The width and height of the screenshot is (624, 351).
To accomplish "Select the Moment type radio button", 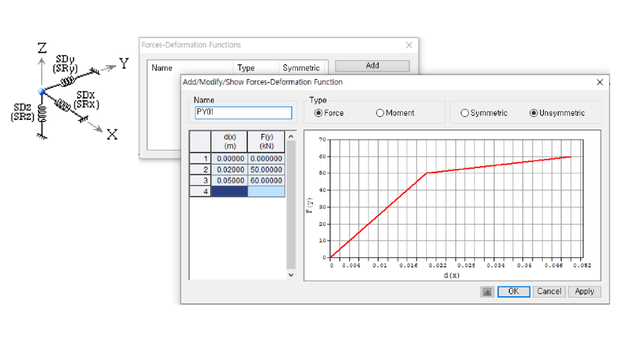I will [380, 113].
